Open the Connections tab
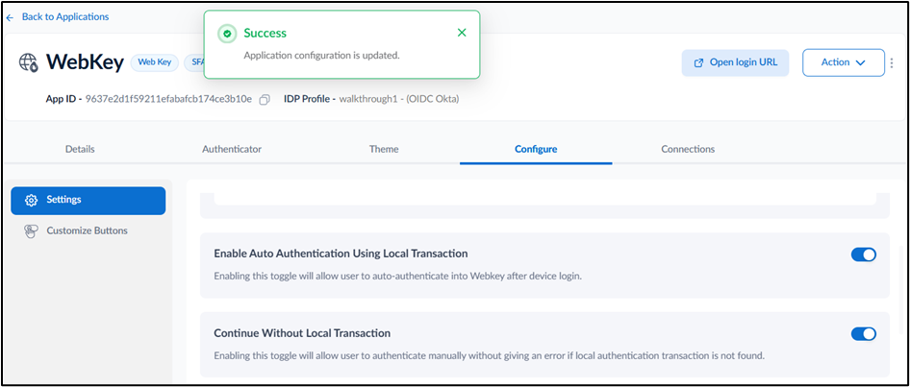This screenshot has height=387, width=910. pos(688,150)
